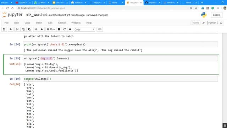Switch to the GitHub ImportError tab
The image size is (227, 128).
(153, 2)
